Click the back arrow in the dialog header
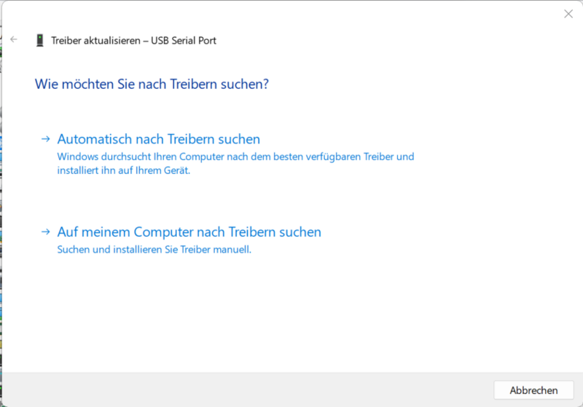Image resolution: width=583 pixels, height=407 pixels. tap(14, 40)
